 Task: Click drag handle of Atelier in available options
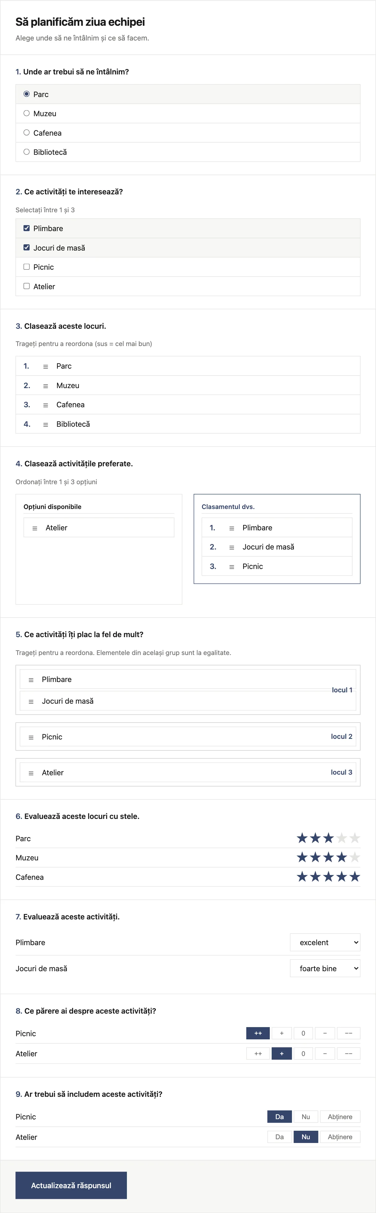tap(35, 528)
